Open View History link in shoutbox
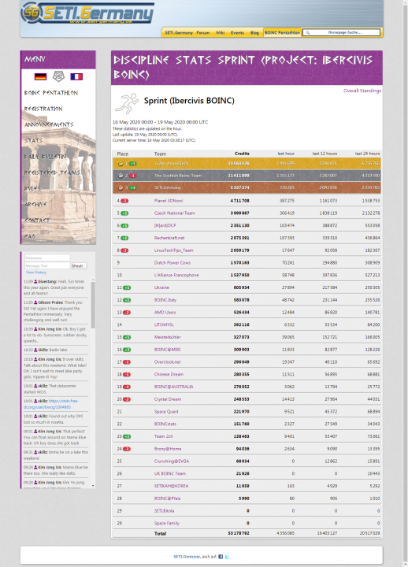This screenshot has height=567, width=408. click(x=35, y=272)
